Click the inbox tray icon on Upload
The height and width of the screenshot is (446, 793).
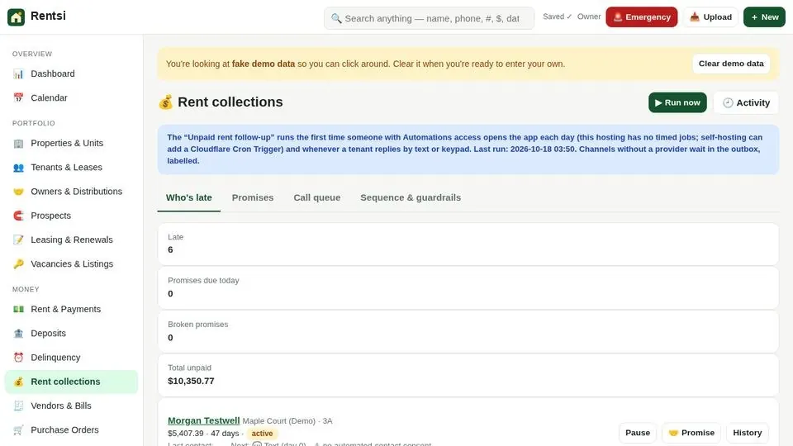[x=695, y=17]
